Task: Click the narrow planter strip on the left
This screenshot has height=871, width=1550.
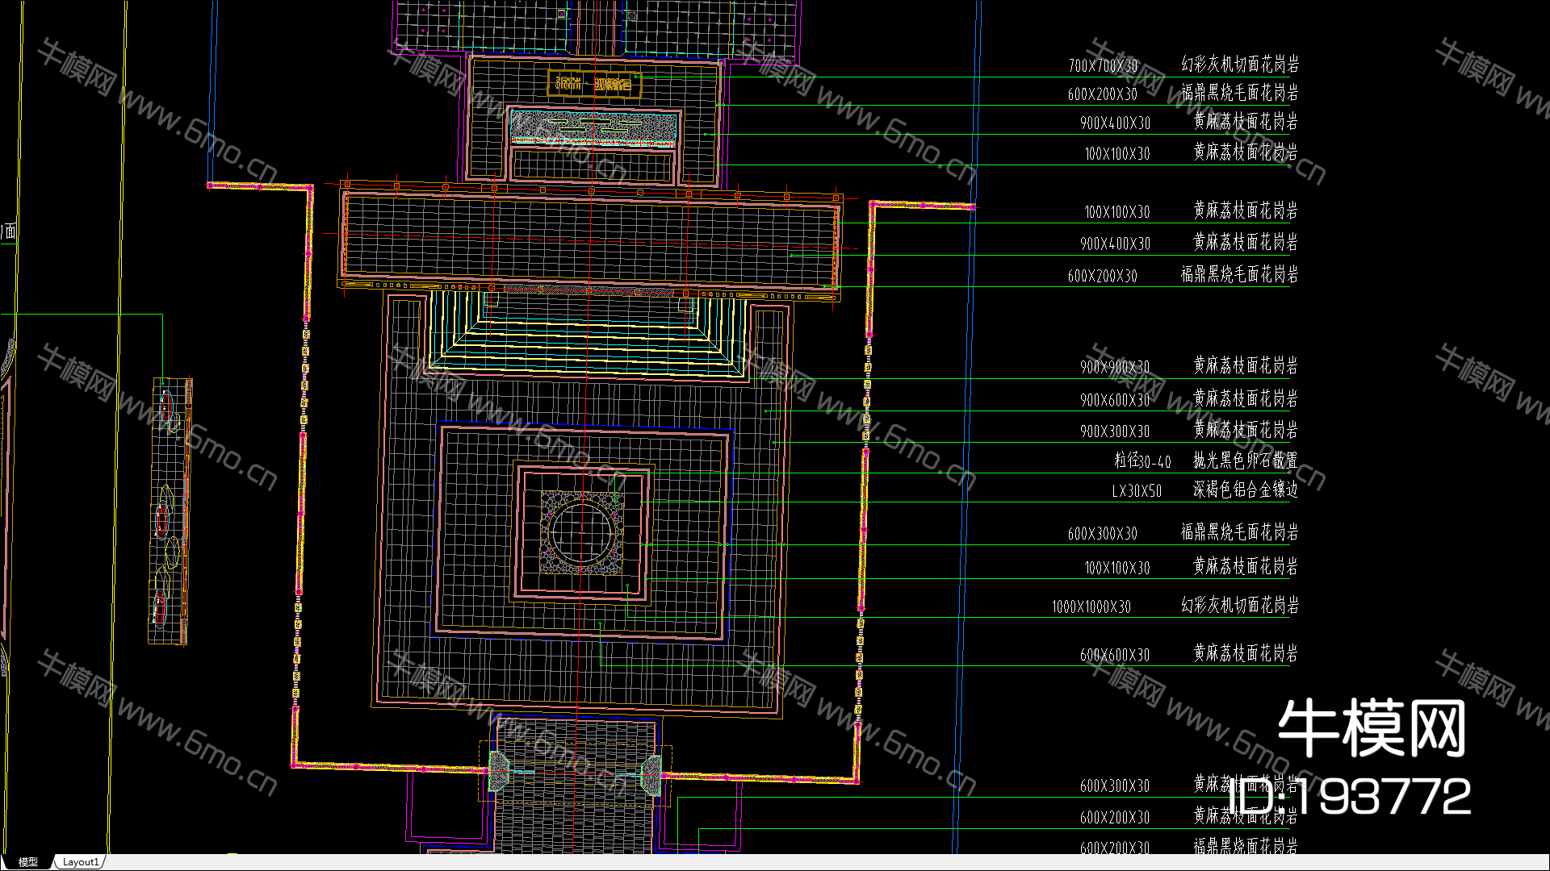Action: tap(170, 511)
